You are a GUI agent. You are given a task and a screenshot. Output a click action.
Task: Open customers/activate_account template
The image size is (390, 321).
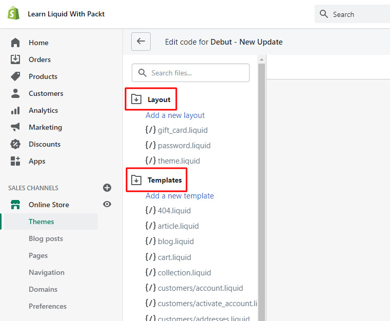(x=208, y=304)
